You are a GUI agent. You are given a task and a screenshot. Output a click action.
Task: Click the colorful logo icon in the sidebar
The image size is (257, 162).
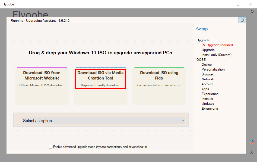pos(252,142)
